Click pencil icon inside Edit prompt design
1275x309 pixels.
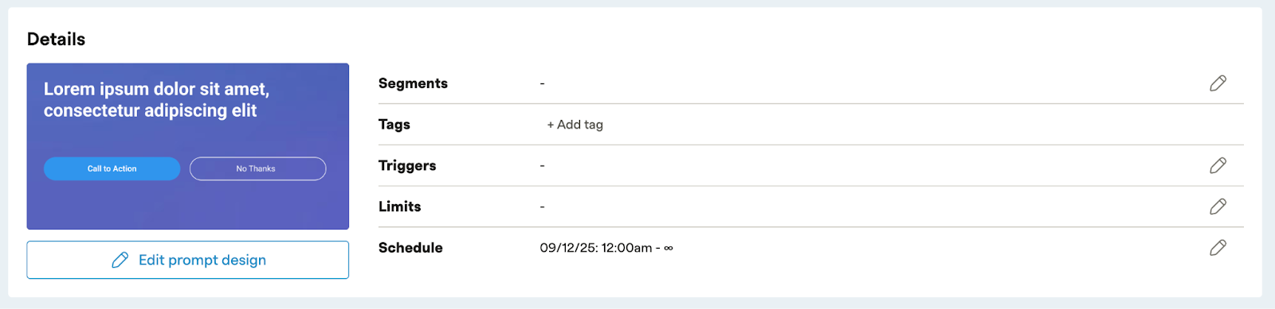120,260
